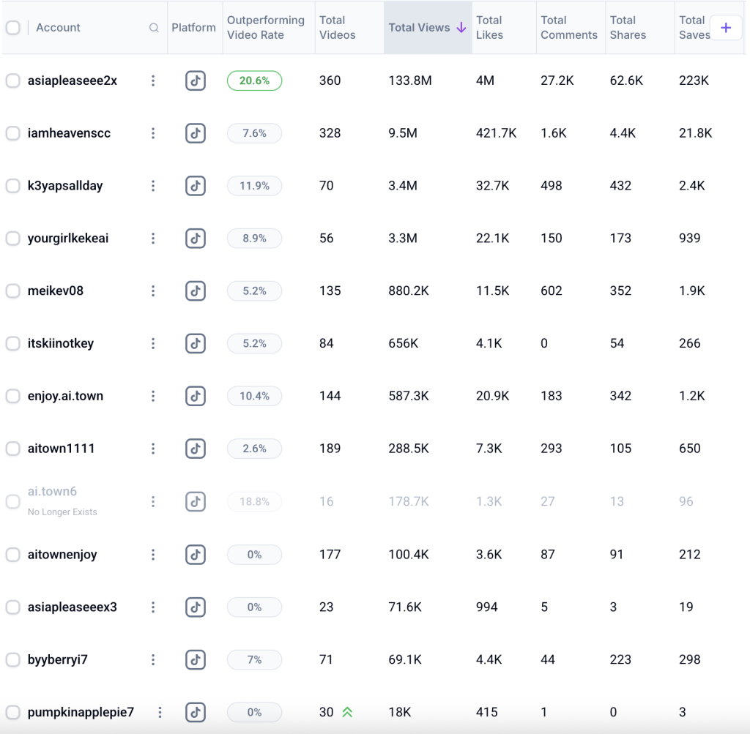Image resolution: width=750 pixels, height=734 pixels.
Task: Open the asiapleaseeex3 account link
Action: tap(72, 607)
